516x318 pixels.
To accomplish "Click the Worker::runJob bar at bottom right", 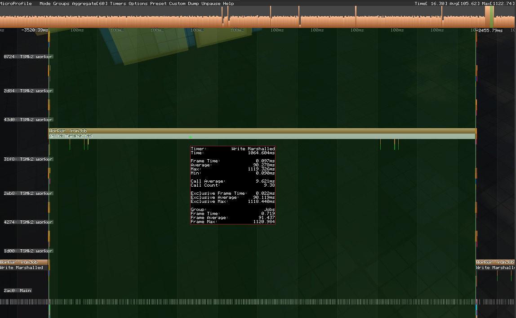I will pos(496,262).
